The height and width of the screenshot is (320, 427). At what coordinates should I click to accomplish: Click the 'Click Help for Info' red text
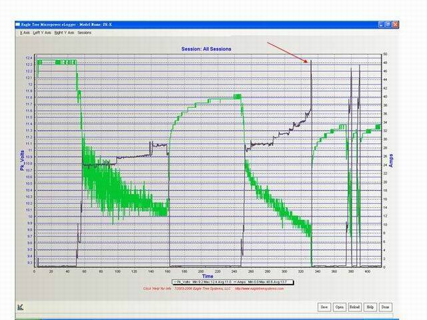(x=157, y=289)
